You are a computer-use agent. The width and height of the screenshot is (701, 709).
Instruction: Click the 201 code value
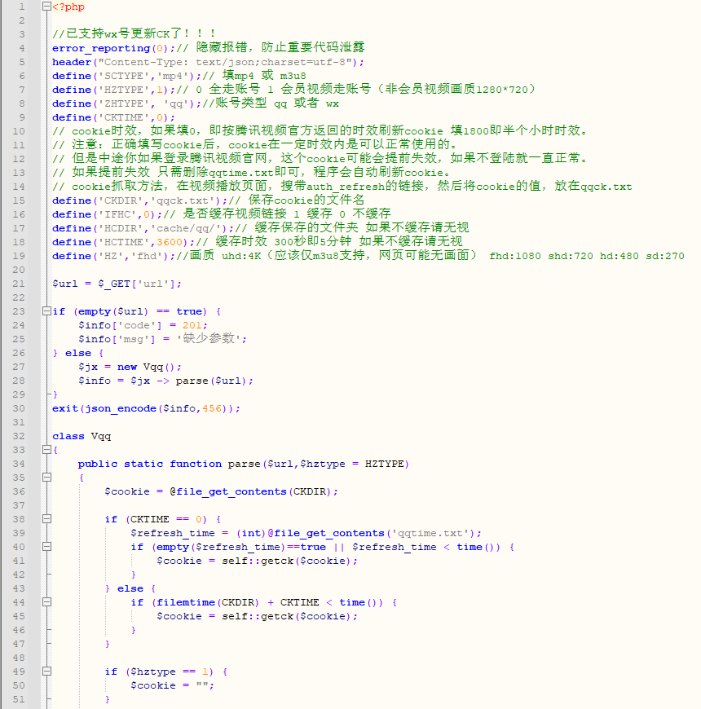pos(192,325)
